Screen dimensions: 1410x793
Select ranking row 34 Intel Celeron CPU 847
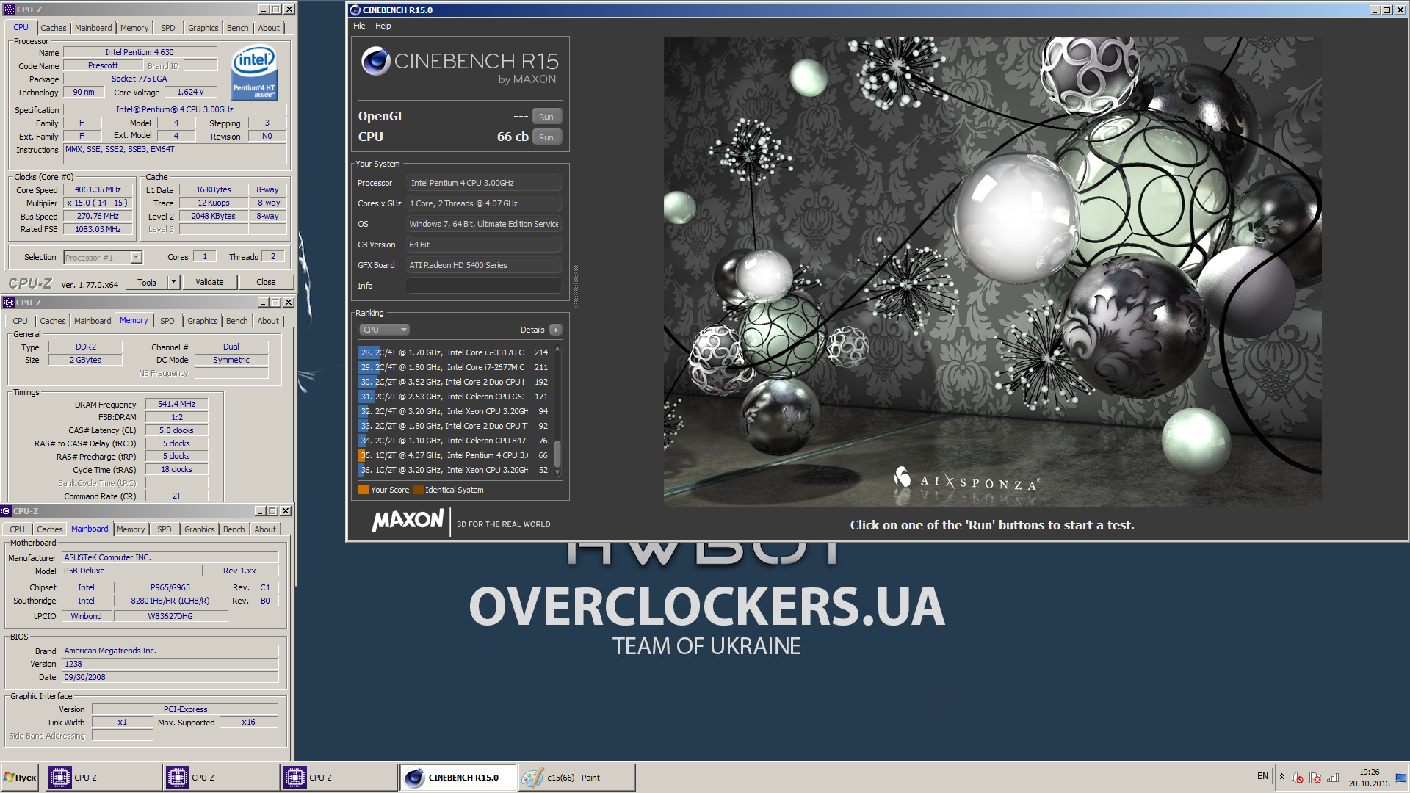coord(455,441)
